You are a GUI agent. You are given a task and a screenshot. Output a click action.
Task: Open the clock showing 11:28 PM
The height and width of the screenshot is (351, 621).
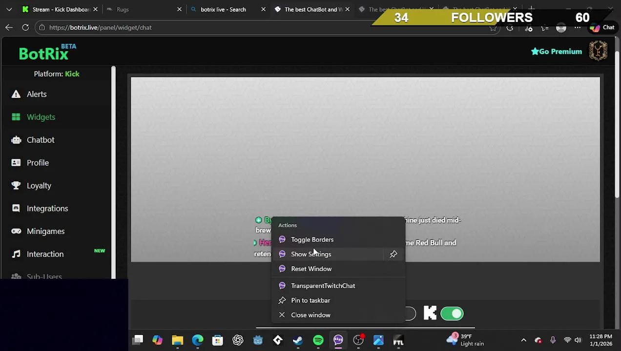(600, 340)
